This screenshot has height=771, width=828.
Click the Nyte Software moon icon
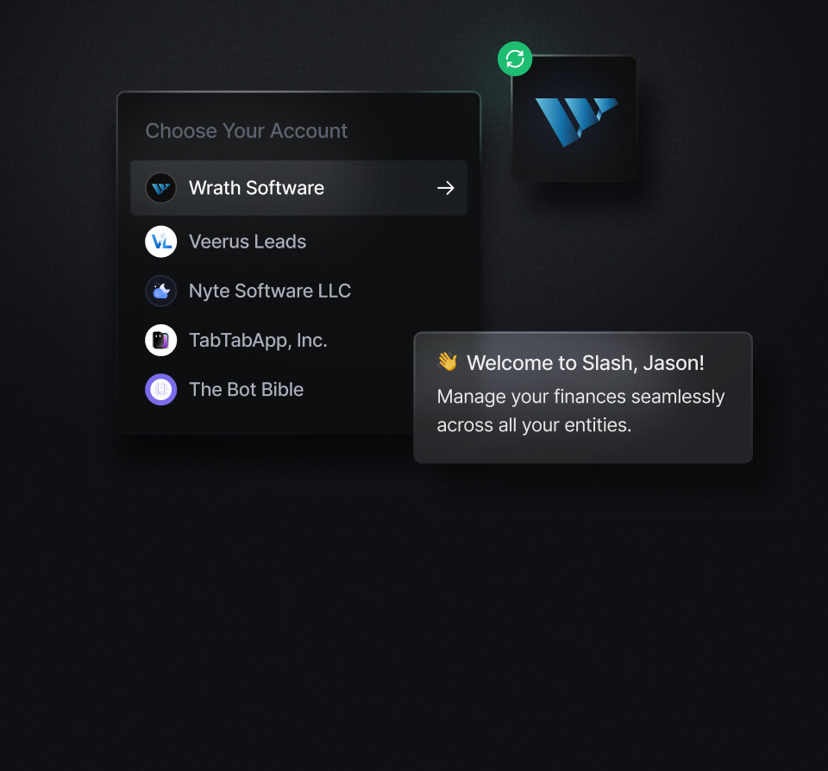[x=161, y=291]
